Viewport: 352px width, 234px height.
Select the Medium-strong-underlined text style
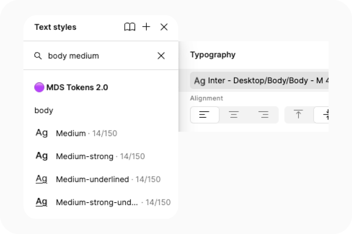click(113, 202)
